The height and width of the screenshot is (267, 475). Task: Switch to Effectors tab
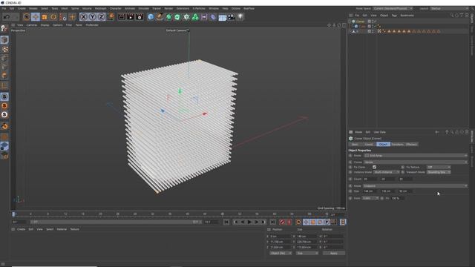click(411, 145)
